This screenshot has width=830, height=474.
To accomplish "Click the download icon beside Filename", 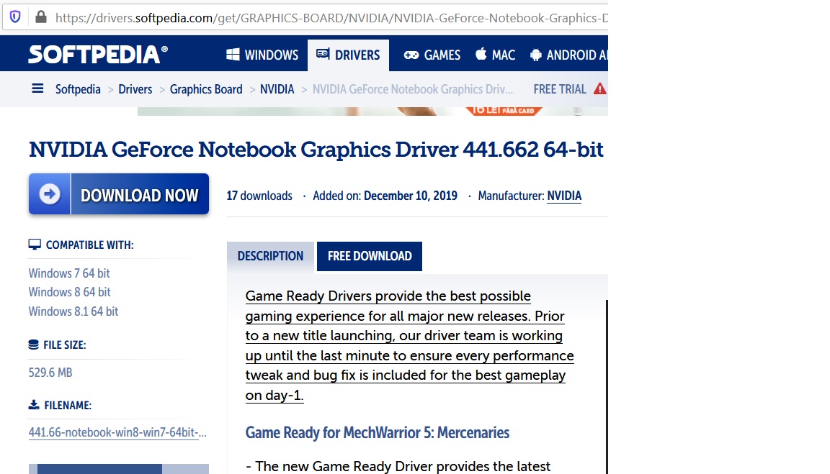I will pos(34,405).
